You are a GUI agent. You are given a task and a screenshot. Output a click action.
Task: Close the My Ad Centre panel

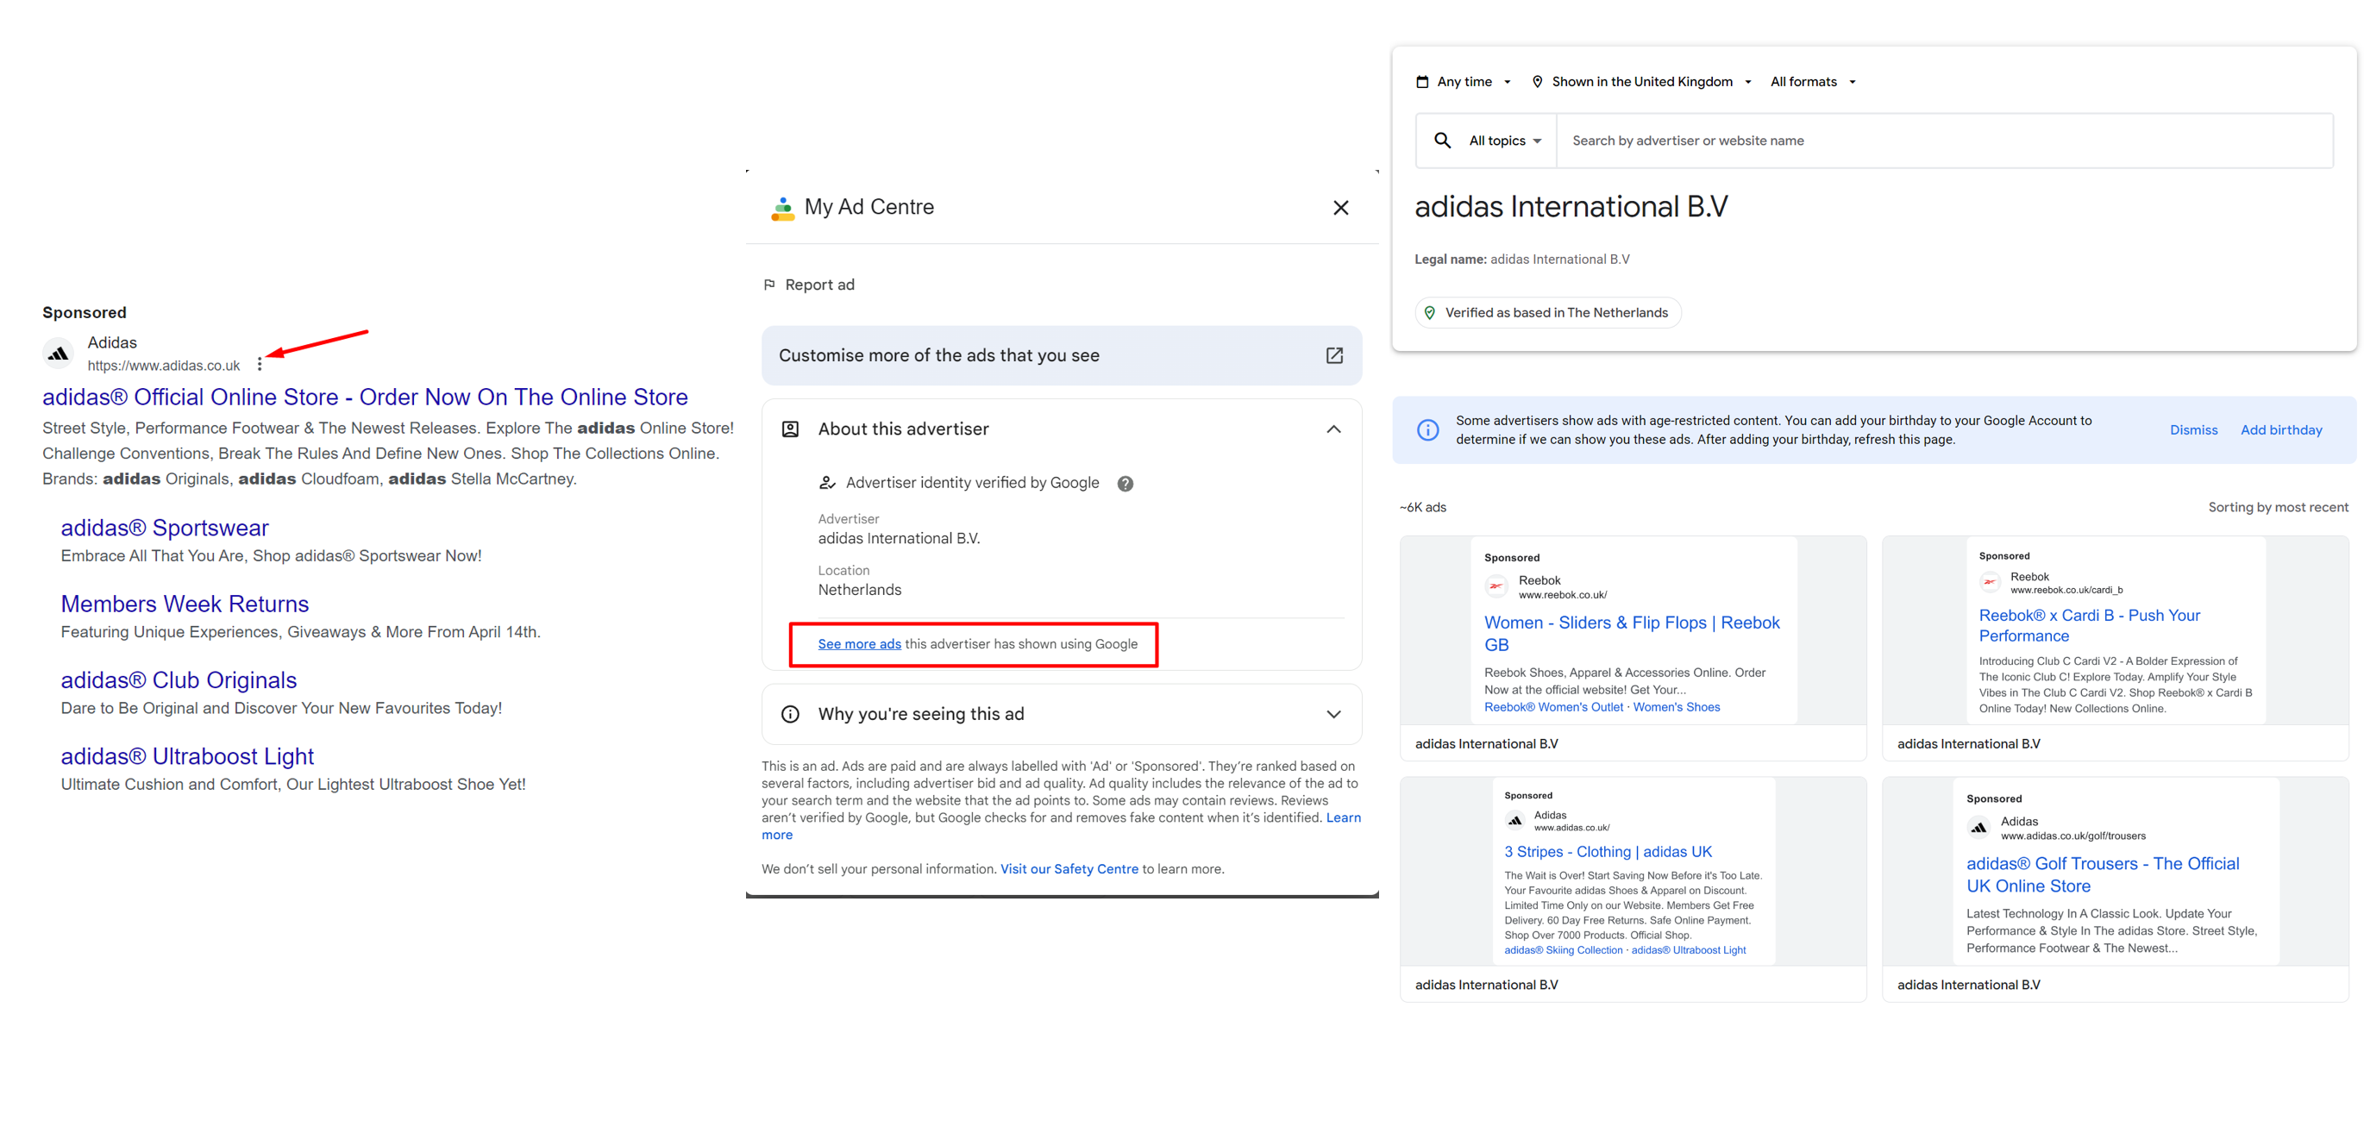pos(1341,208)
